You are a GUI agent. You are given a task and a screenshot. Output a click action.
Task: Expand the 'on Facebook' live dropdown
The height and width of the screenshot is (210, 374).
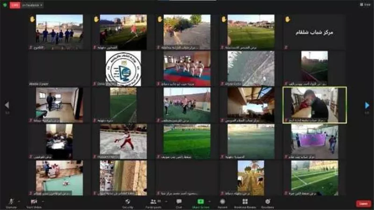pyautogui.click(x=32, y=5)
